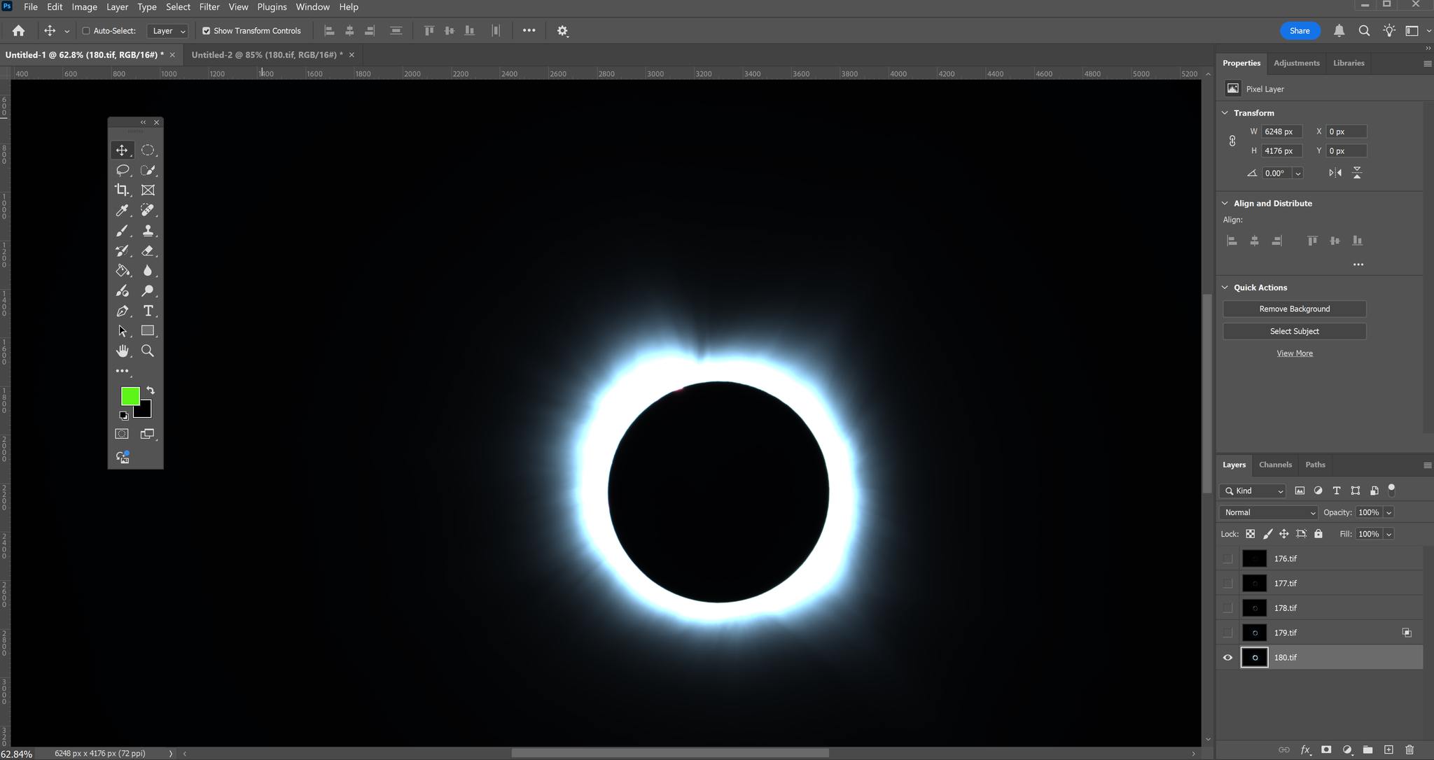Select the Spot Healing Brush tool
Screen dimensions: 1434x760
pyautogui.click(x=148, y=211)
